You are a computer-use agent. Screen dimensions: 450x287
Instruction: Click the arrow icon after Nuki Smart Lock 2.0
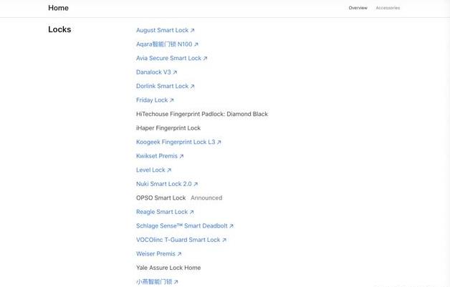pyautogui.click(x=196, y=184)
